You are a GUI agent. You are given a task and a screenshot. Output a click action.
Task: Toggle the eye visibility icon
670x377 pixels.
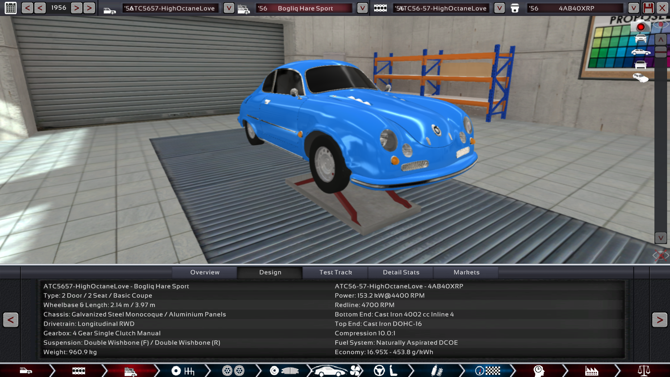point(661,25)
